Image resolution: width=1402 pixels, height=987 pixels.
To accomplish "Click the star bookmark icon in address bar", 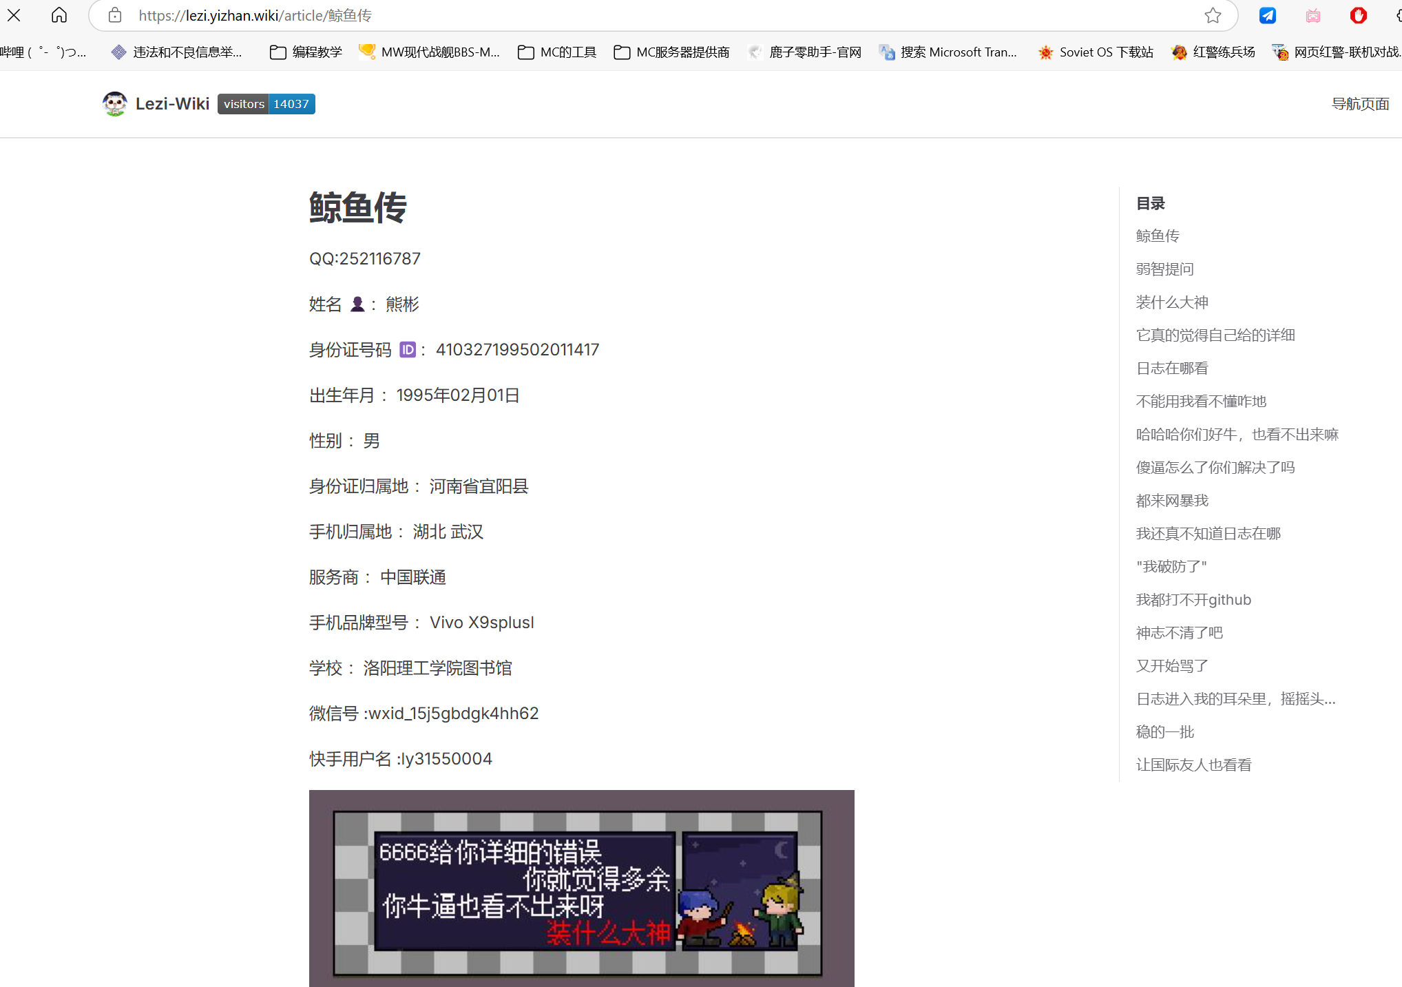I will [x=1213, y=15].
